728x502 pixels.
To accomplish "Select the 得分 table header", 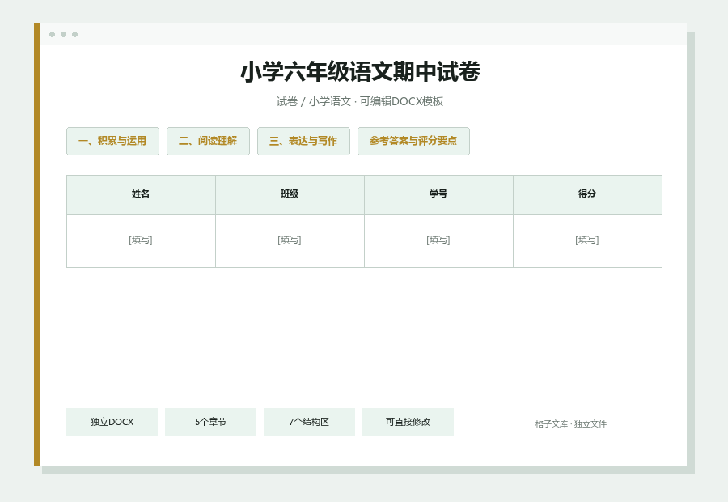I will [x=587, y=195].
